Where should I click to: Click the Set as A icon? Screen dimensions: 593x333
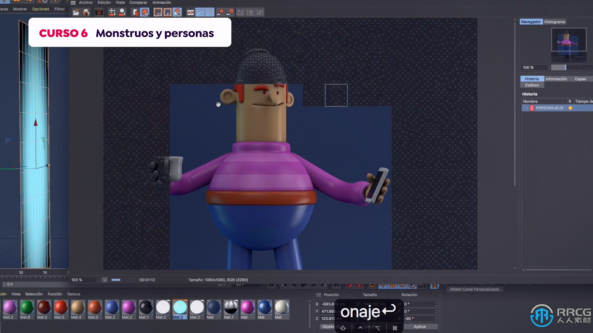coord(220,12)
